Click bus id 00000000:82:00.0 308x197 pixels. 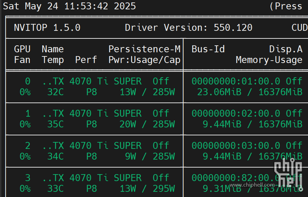[236, 178]
